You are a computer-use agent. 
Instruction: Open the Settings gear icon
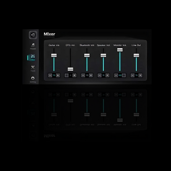pos(33,78)
